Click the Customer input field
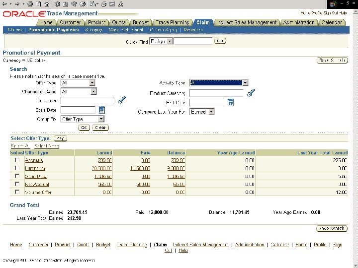 [88, 100]
